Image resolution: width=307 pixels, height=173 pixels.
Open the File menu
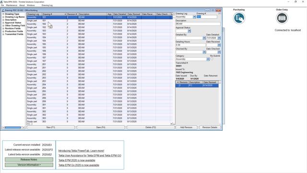point(2,5)
